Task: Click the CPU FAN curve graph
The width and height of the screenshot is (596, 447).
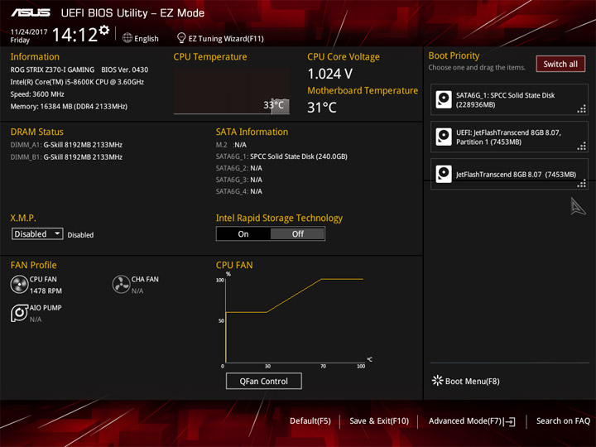Action: click(x=295, y=320)
